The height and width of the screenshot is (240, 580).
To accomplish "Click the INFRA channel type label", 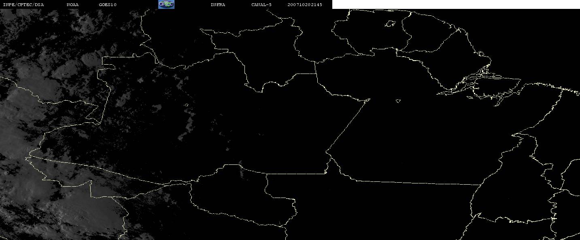I will coord(218,4).
